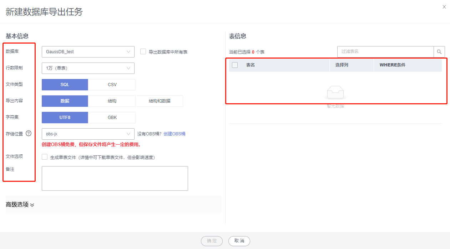This screenshot has height=249, width=450.
Task: Click the 行数限制 label
Action: pyautogui.click(x=14, y=68)
